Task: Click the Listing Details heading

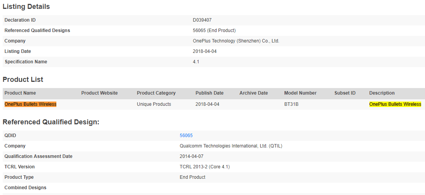Action: (x=26, y=7)
